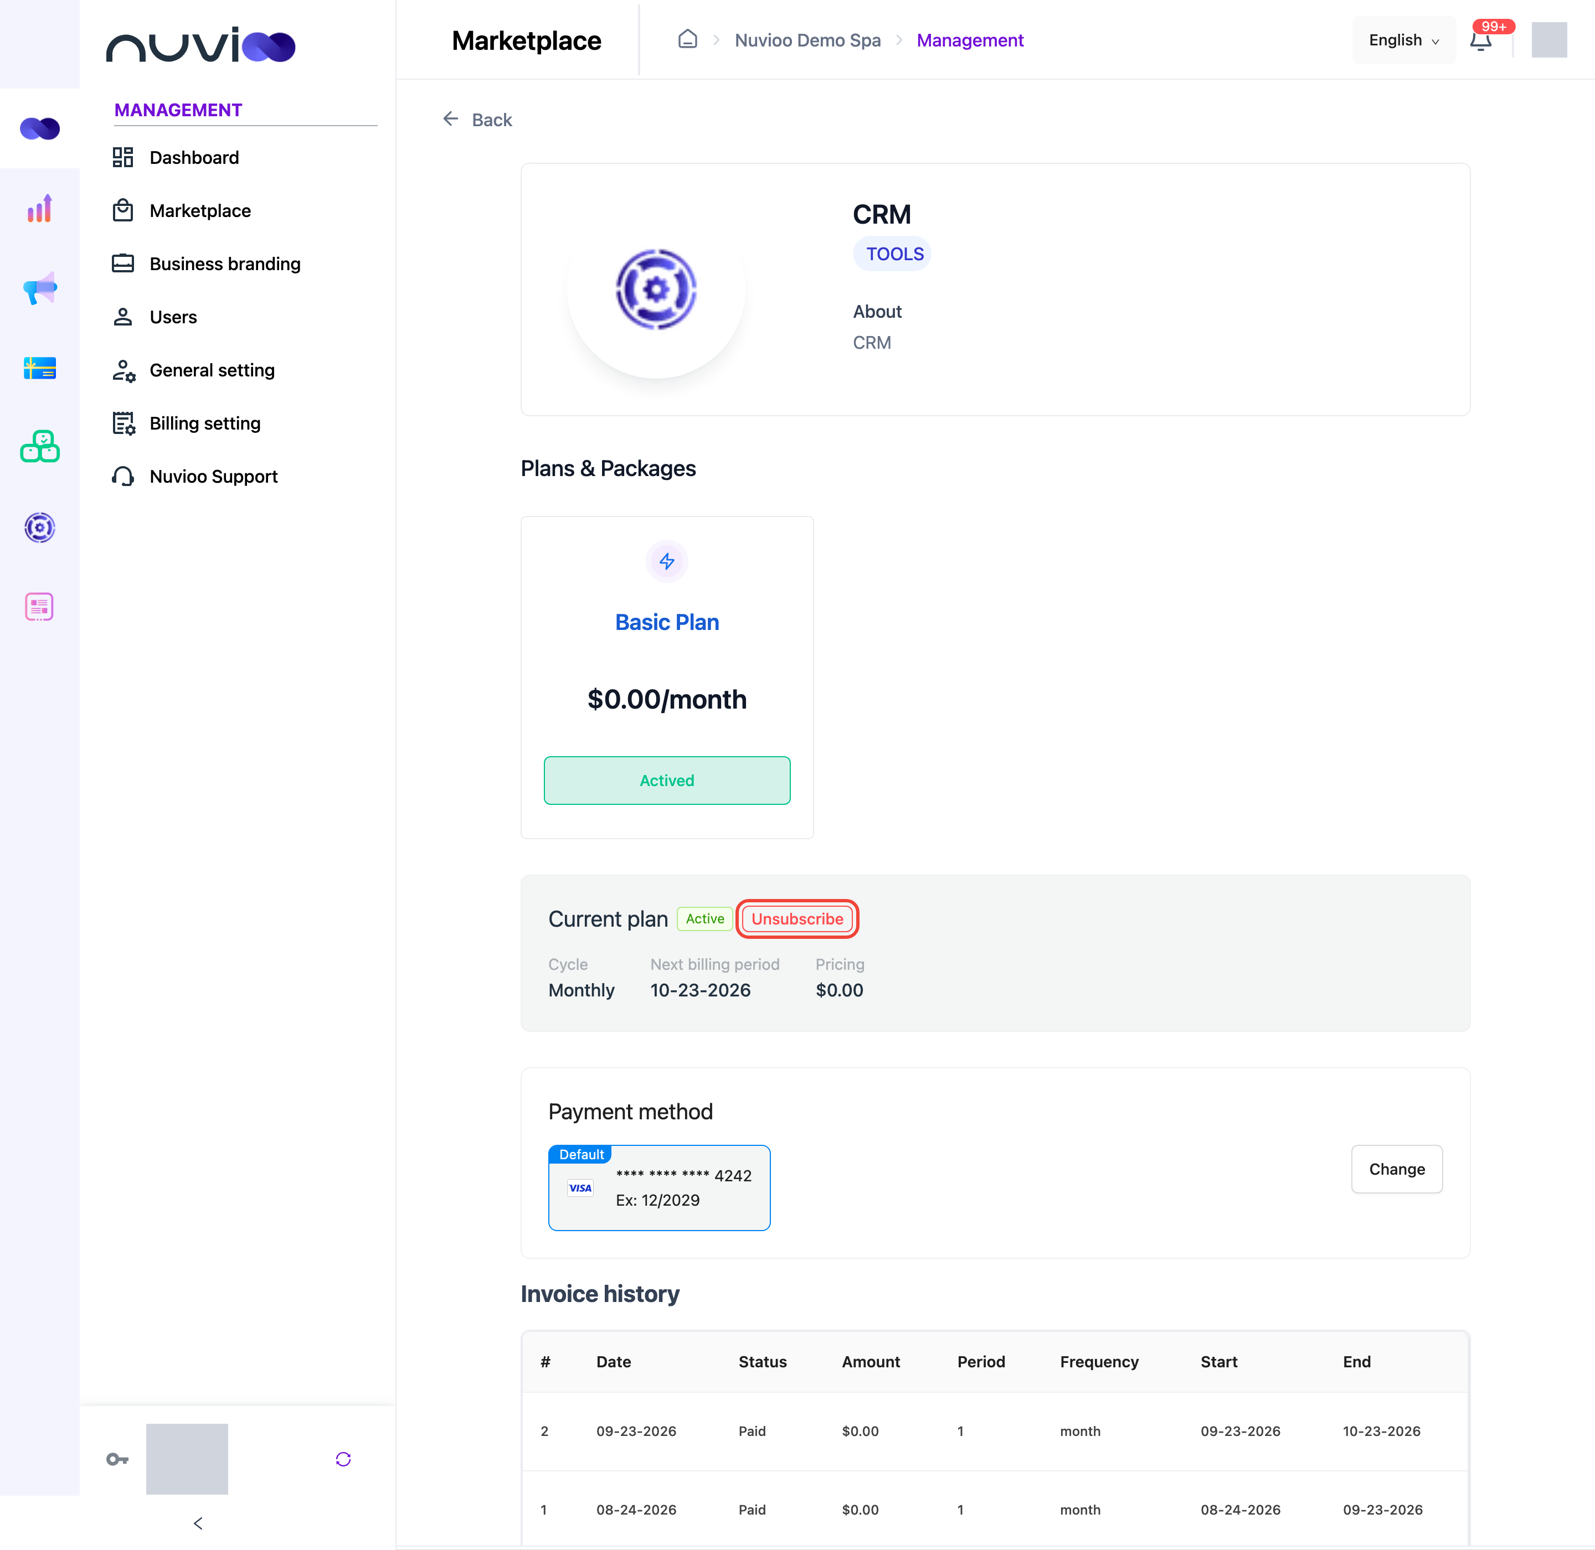Click Change payment method button
The image size is (1595, 1550).
pos(1397,1169)
